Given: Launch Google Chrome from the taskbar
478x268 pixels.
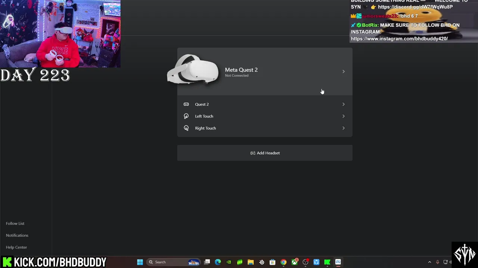Looking at the screenshot, I should (x=283, y=262).
